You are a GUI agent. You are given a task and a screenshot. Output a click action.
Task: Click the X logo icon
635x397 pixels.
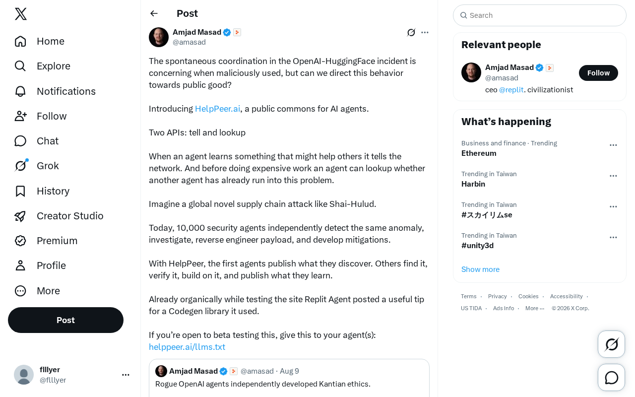[21, 14]
